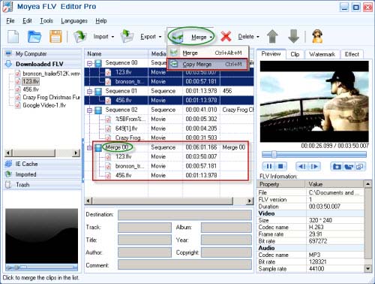Click the file icon beside Google Video-1.flv
The image size is (375, 284).
(18, 105)
